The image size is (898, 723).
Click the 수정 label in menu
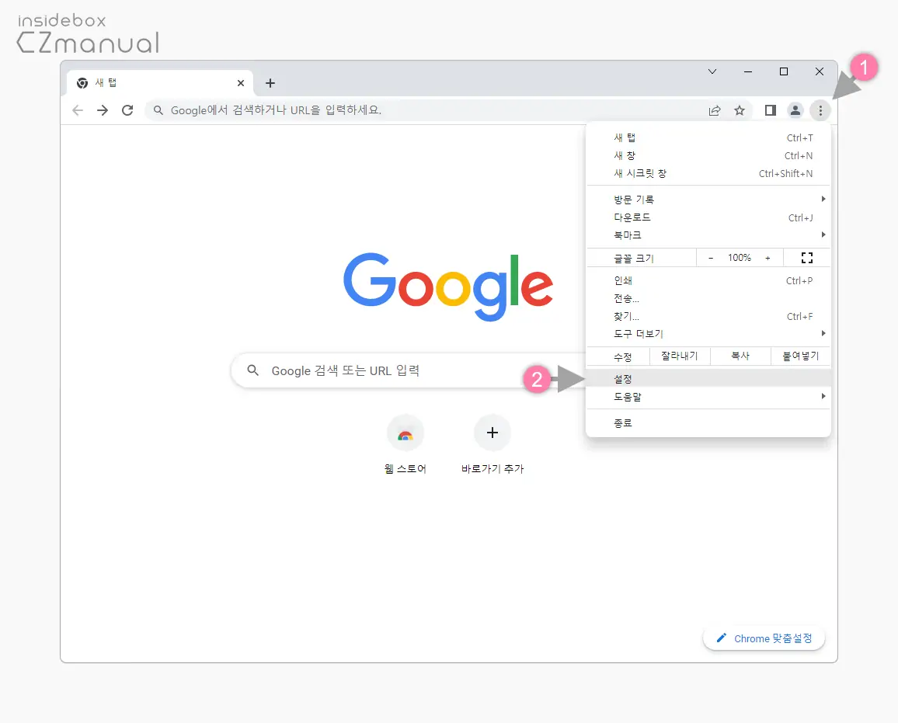[x=622, y=356]
